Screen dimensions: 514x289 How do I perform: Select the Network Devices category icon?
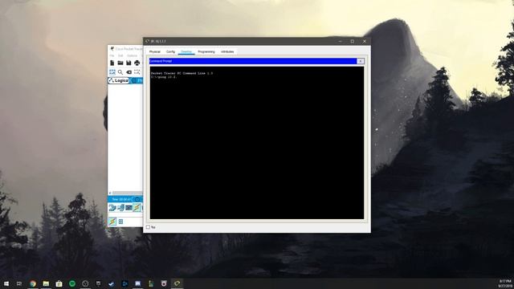point(112,207)
